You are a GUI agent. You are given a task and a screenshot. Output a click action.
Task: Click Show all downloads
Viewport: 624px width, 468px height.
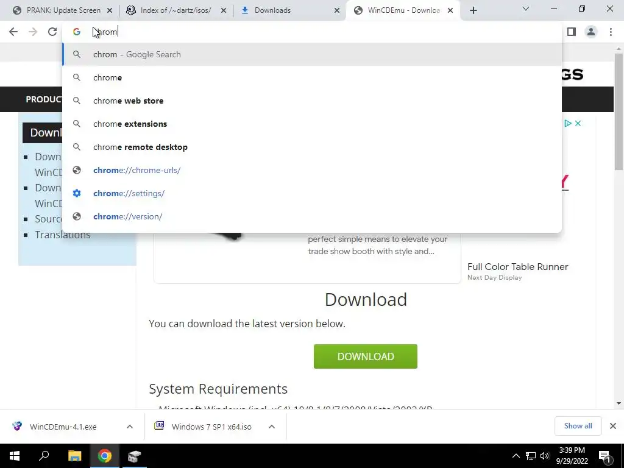click(x=578, y=426)
